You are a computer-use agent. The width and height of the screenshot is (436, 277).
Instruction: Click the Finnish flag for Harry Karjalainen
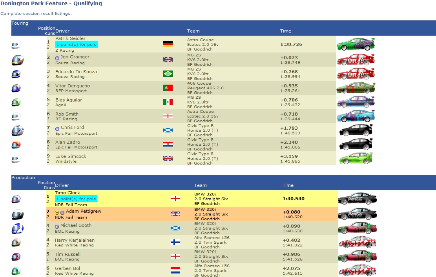(175, 242)
